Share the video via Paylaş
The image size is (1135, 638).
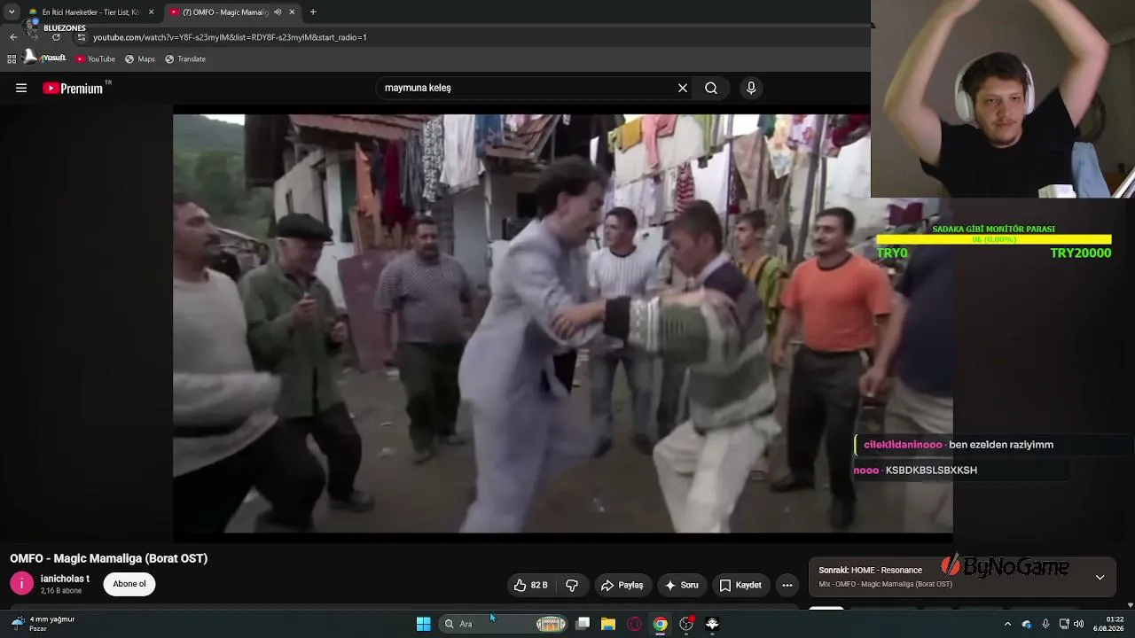click(x=622, y=585)
